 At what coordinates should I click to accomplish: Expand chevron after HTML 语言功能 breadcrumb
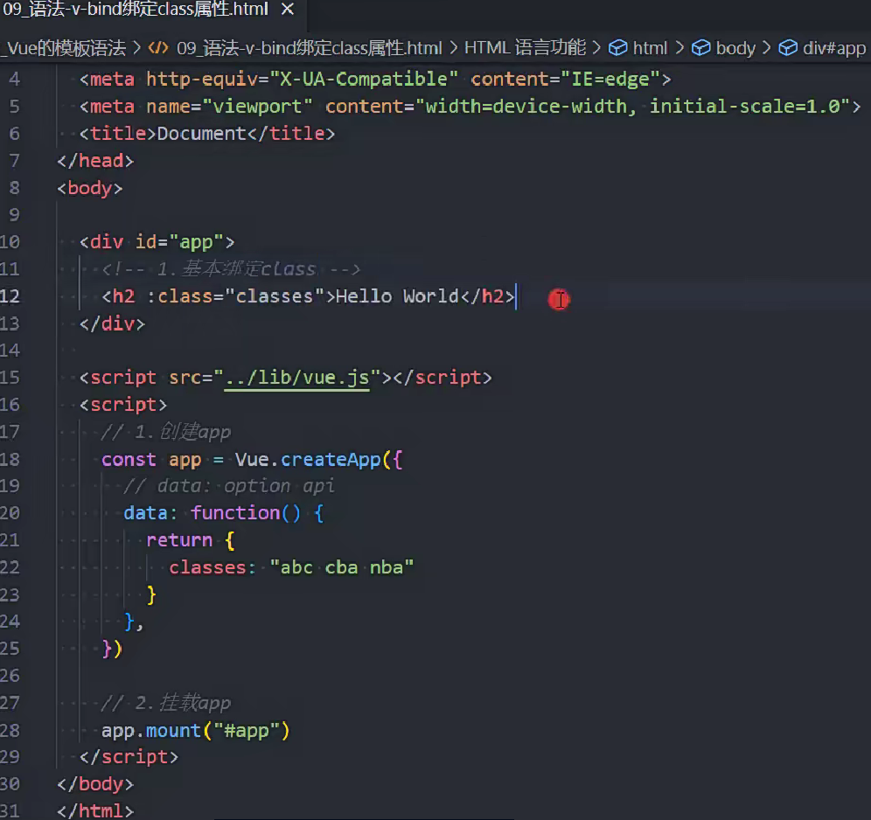click(596, 48)
